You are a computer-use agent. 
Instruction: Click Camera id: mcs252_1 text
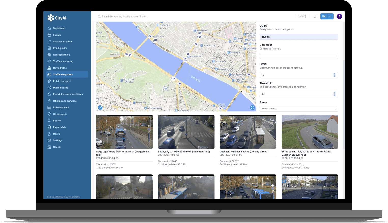point(293,164)
